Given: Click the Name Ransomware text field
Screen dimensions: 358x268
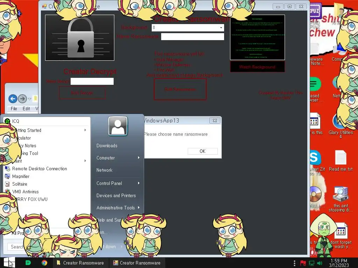Looking at the screenshot, I should tap(193, 36).
